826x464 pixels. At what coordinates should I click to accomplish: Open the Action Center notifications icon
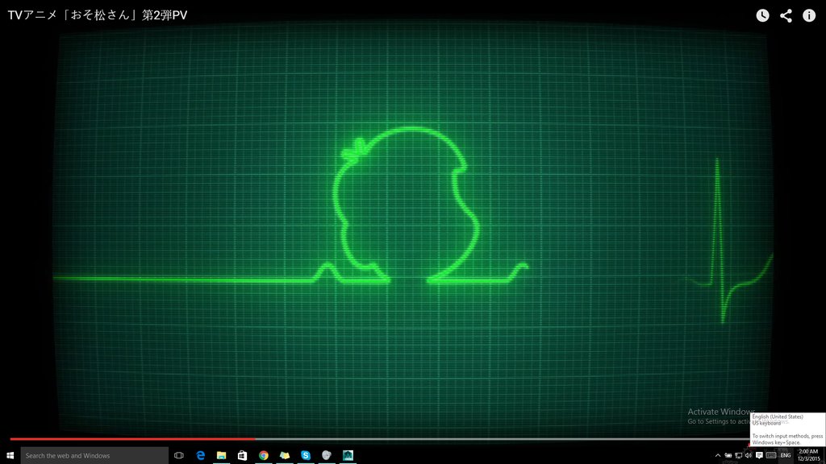(x=759, y=456)
